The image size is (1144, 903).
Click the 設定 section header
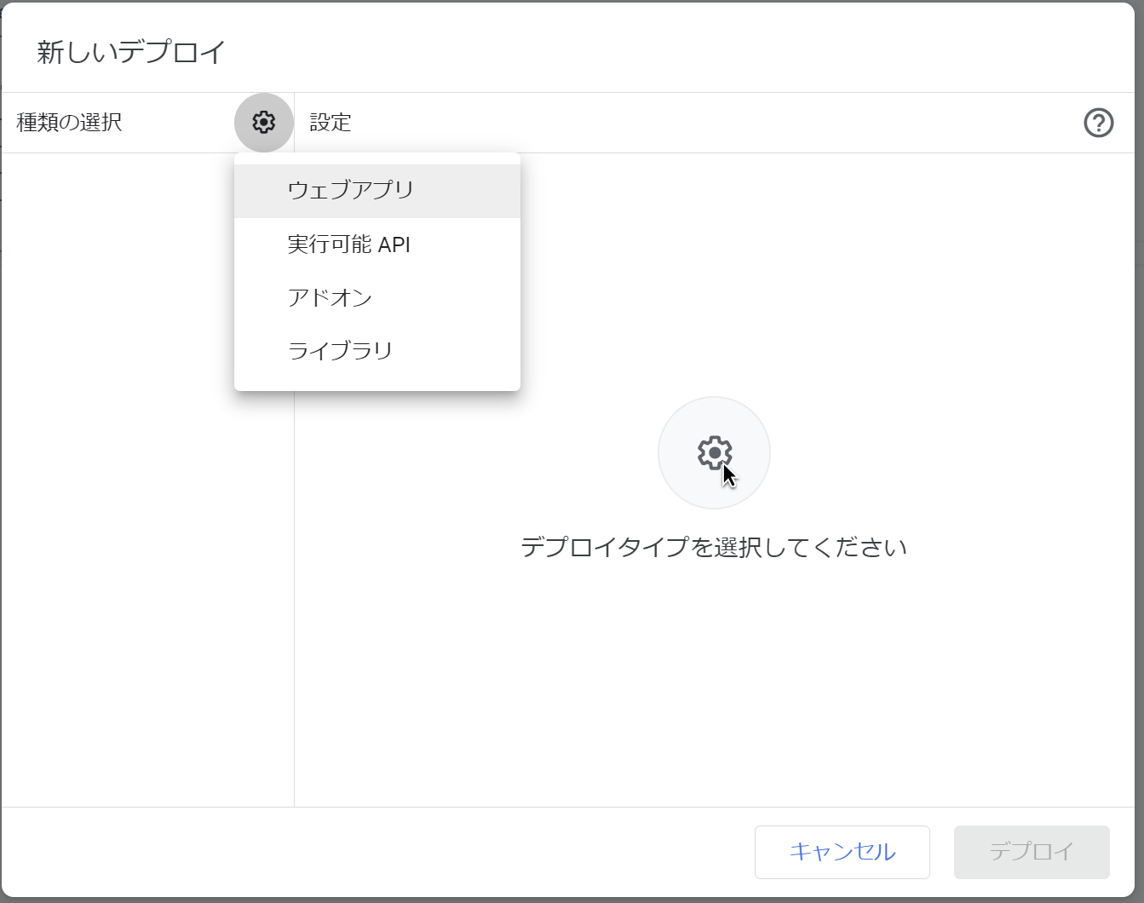331,123
